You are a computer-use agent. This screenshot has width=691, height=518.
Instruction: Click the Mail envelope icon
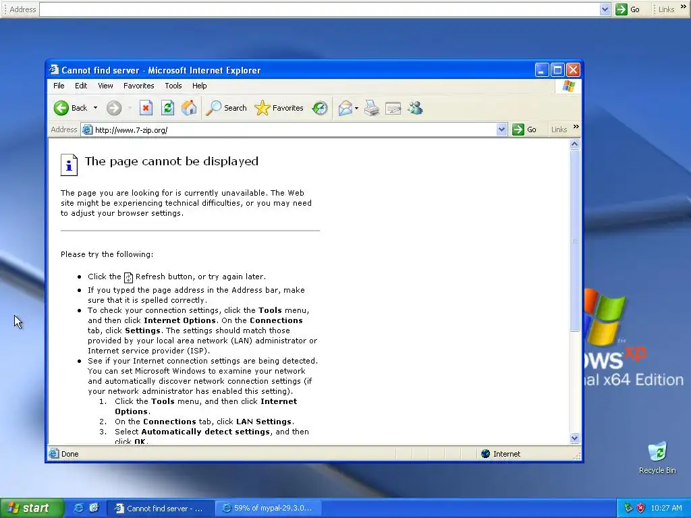pyautogui.click(x=345, y=108)
